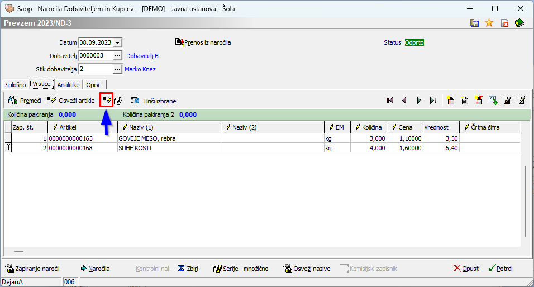Open the Dobavitelj B link
534x287 pixels.
142,56
